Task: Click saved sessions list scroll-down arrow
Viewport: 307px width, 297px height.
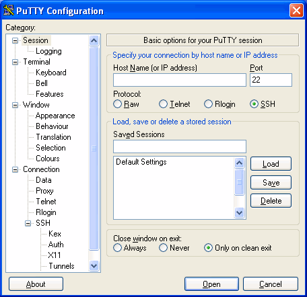Action: [239, 212]
